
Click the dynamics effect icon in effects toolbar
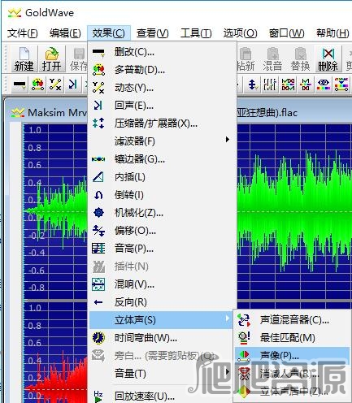coord(55,84)
